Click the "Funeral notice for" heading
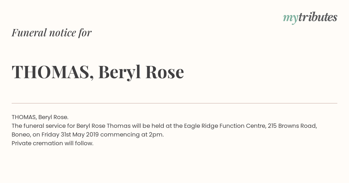The width and height of the screenshot is (349, 183). click(51, 33)
